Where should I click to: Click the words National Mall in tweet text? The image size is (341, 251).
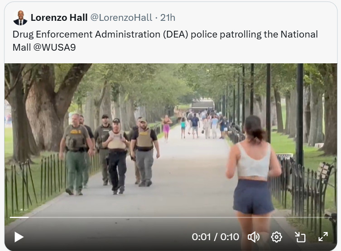coord(299,34)
